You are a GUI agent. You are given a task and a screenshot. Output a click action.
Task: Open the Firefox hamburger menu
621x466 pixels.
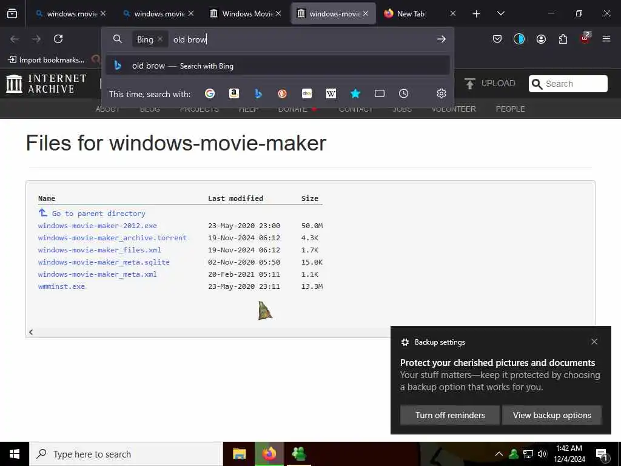606,39
